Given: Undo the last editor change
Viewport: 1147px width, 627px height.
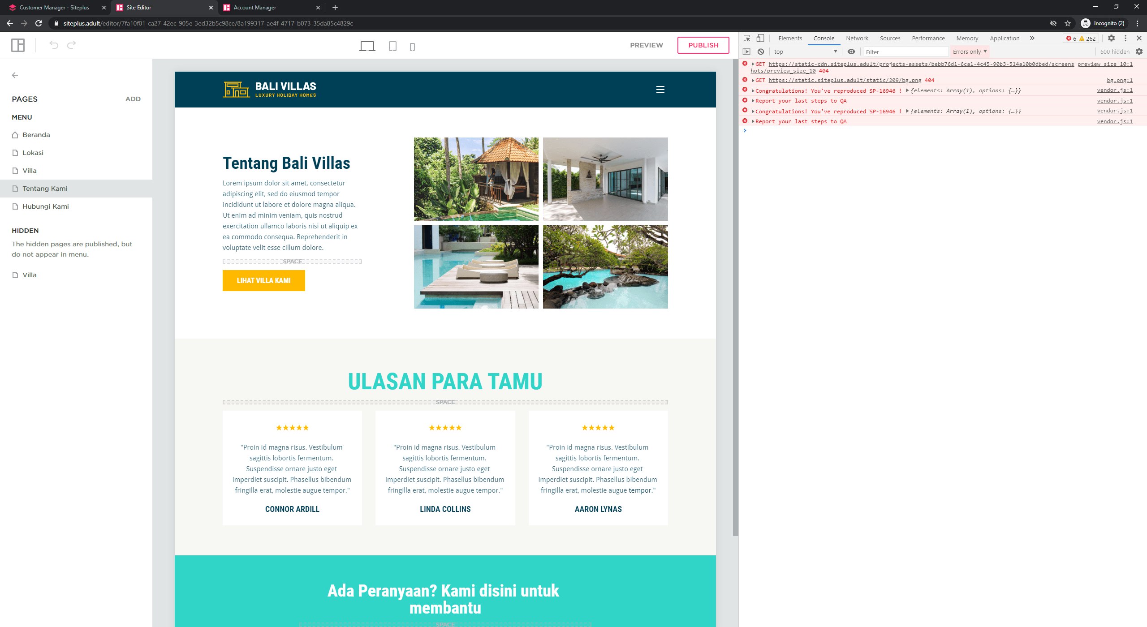Looking at the screenshot, I should point(54,45).
